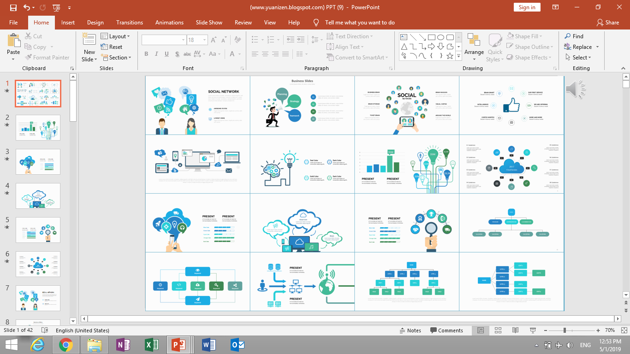This screenshot has width=630, height=354.
Task: Switch to the Insert tab
Action: (x=68, y=23)
